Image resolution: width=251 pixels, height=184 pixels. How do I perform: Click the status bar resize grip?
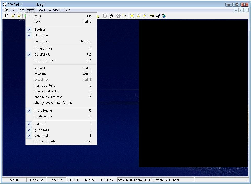click(247, 180)
